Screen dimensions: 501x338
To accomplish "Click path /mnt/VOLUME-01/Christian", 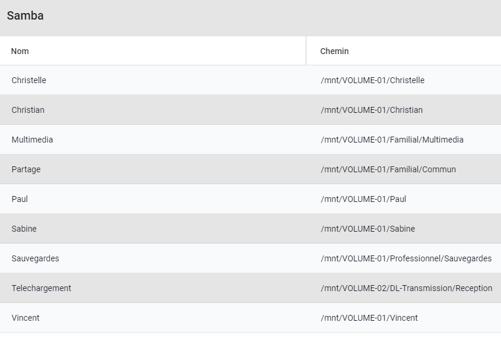I will click(x=372, y=110).
